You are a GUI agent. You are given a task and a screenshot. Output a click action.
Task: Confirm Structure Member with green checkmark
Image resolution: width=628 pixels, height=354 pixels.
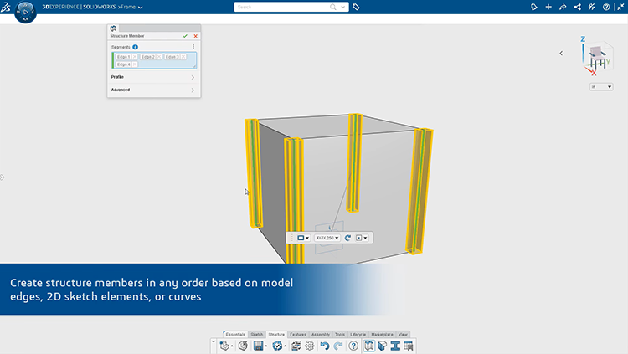pyautogui.click(x=185, y=36)
